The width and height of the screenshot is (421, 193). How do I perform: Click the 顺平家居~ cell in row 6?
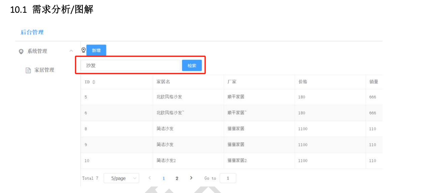tap(237, 113)
